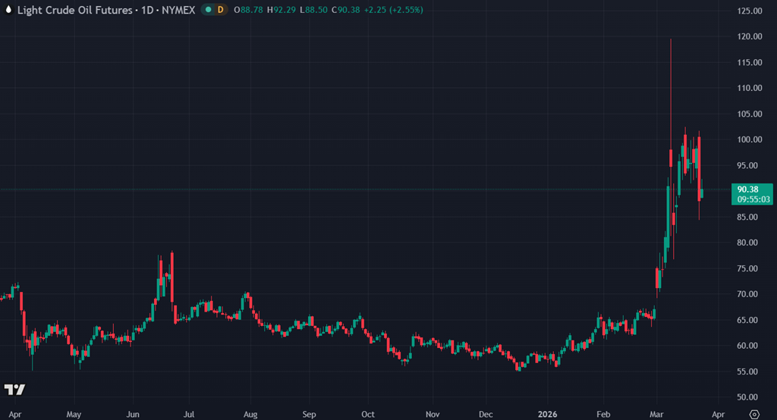The image size is (777, 420).
Task: Click the 120.00 mark on price axis
Action: (750, 36)
